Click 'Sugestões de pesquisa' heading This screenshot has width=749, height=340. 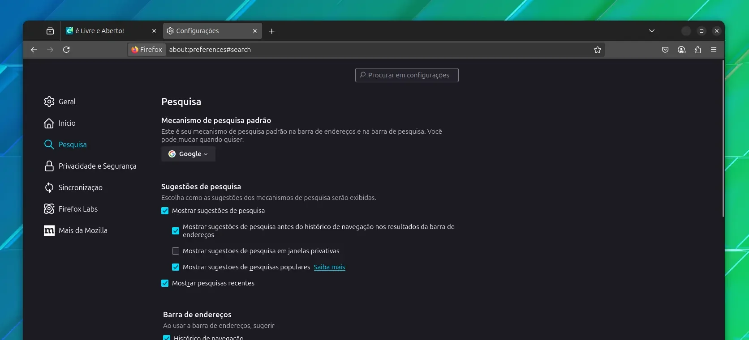[x=201, y=187]
